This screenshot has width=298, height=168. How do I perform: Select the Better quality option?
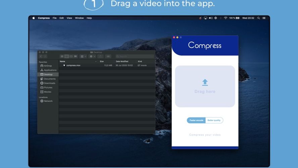point(214,120)
